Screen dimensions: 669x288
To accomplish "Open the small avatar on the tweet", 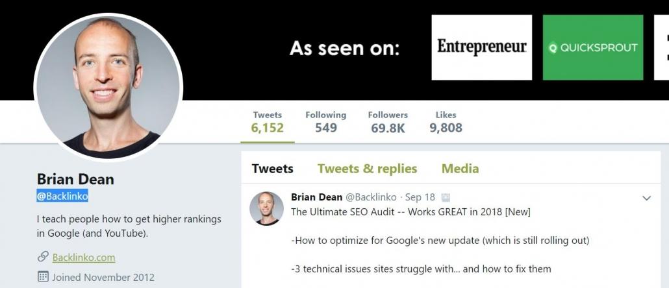I will (267, 208).
